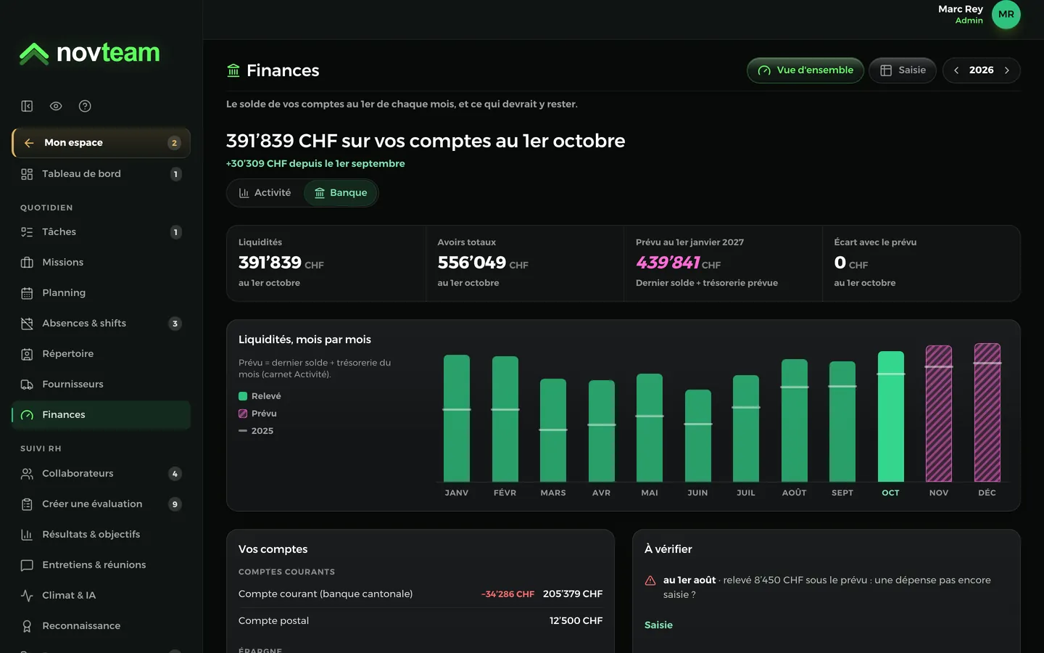Click the Prévu au 1er janvier 2027 card
This screenshot has height=653, width=1044.
coord(723,263)
